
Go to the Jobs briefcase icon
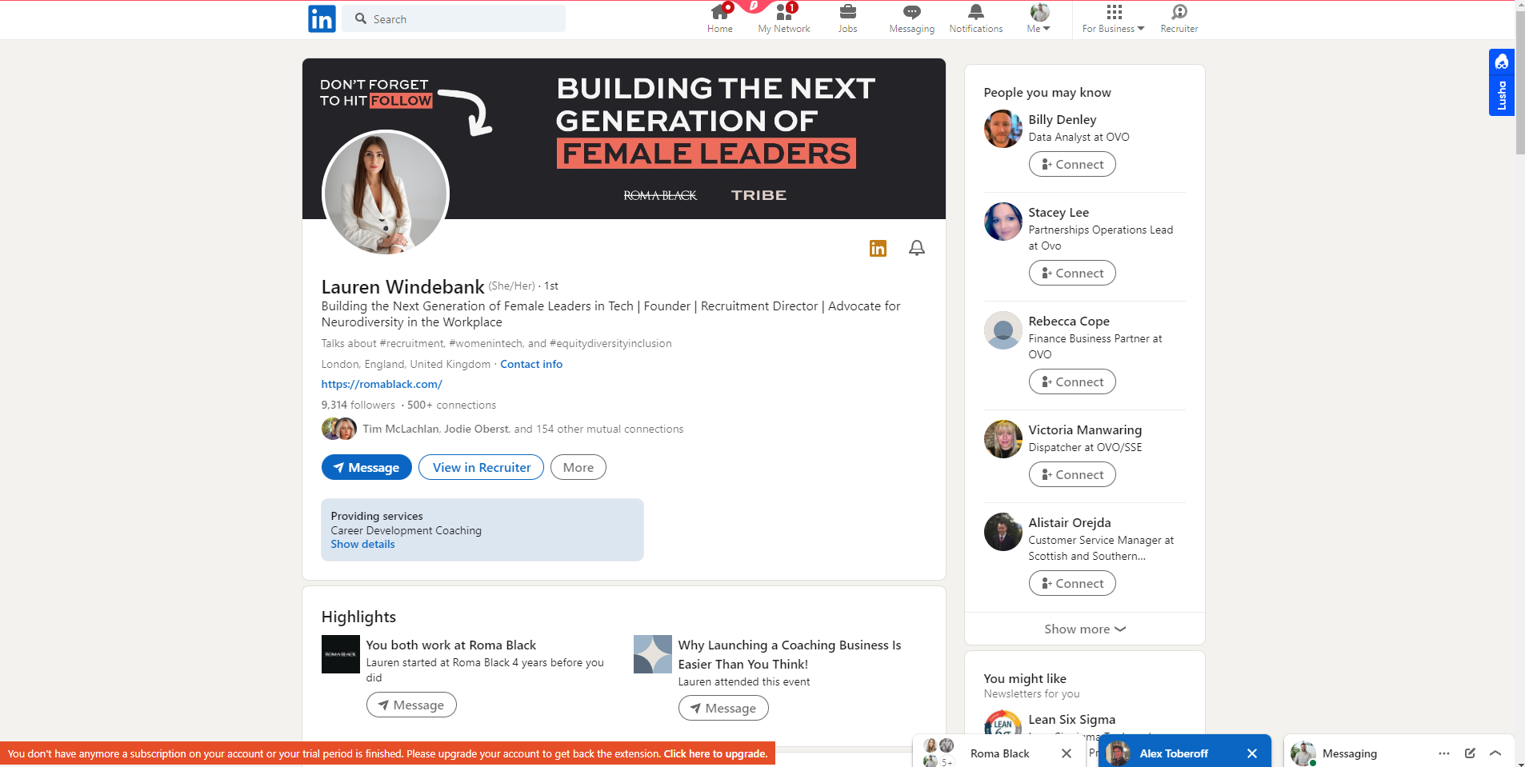(x=847, y=19)
